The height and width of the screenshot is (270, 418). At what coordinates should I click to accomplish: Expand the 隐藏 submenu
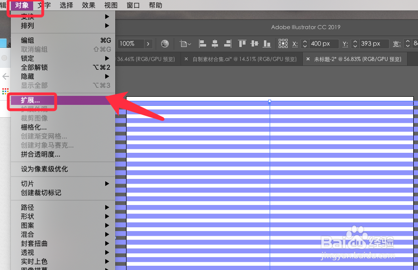(63, 76)
